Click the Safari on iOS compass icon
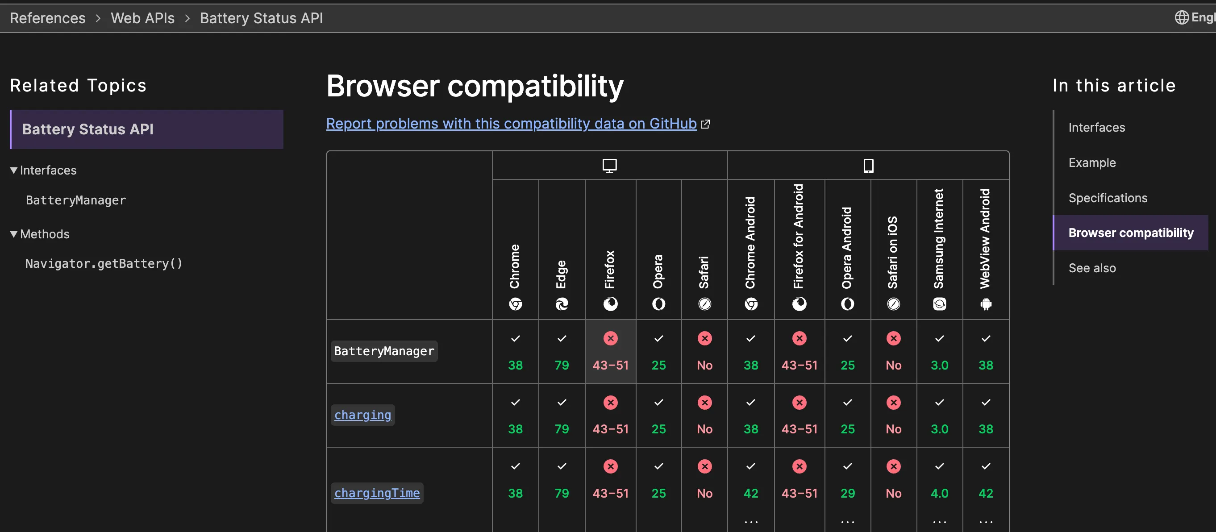The width and height of the screenshot is (1216, 532). pyautogui.click(x=893, y=304)
